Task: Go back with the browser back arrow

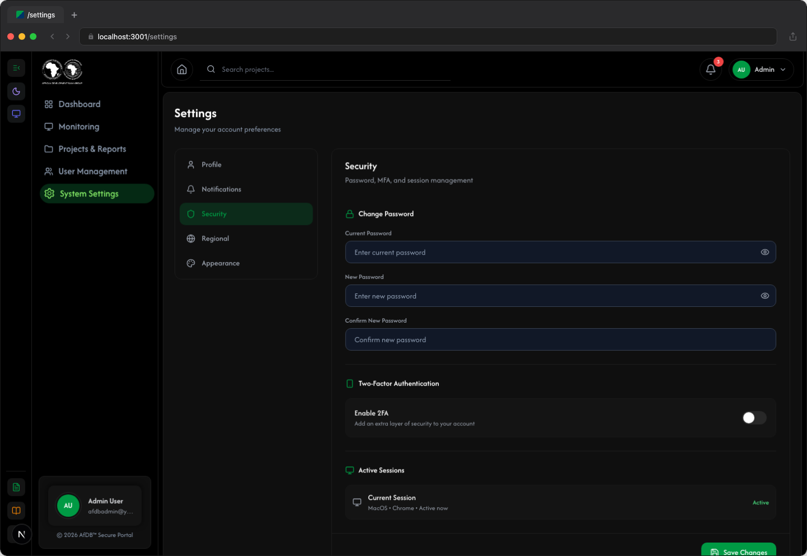Action: pos(52,36)
